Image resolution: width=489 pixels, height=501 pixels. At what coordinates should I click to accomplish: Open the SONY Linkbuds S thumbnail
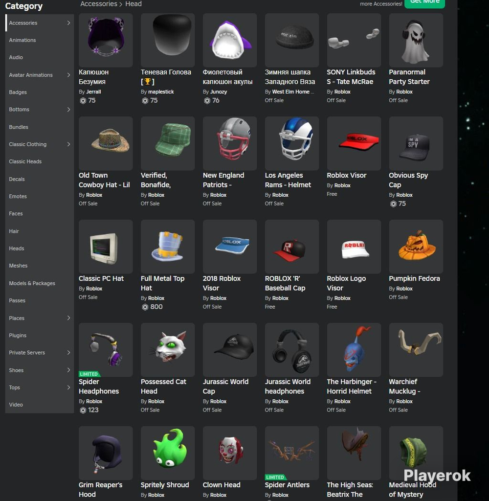[x=354, y=40]
